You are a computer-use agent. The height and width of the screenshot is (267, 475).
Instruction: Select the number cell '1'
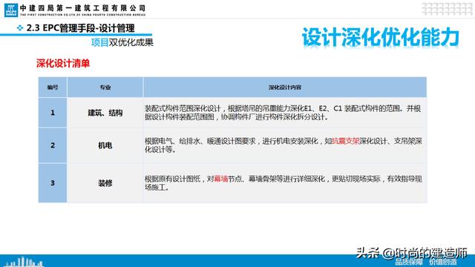point(53,113)
